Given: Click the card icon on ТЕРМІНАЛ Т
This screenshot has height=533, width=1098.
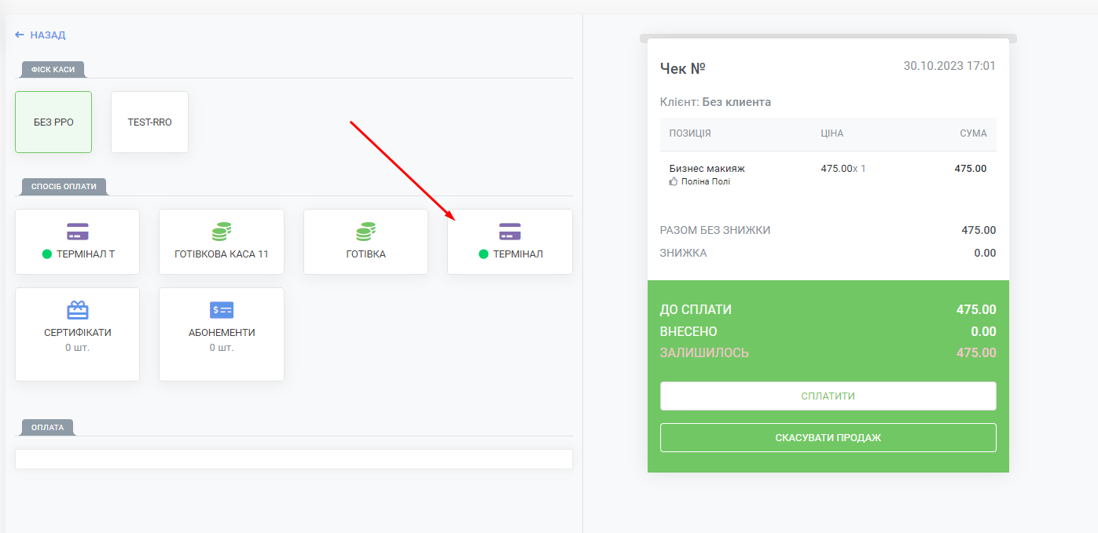Looking at the screenshot, I should [x=78, y=232].
